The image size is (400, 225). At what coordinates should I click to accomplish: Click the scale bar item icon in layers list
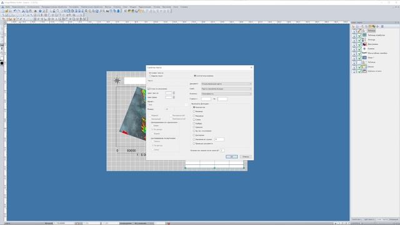pyautogui.click(x=364, y=53)
